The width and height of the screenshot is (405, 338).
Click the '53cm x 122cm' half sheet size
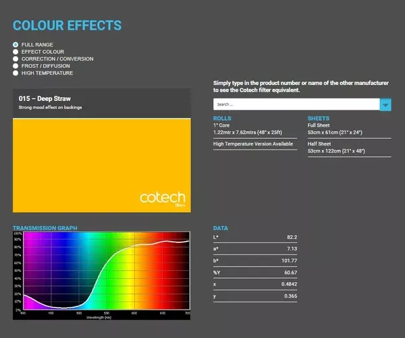tap(336, 151)
